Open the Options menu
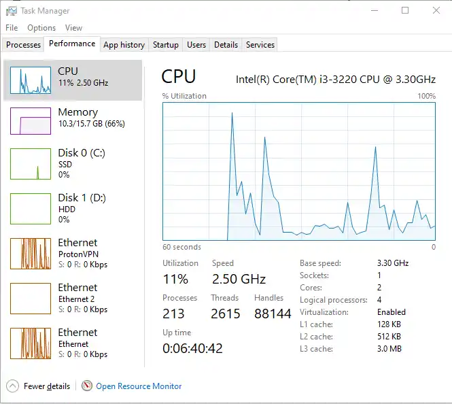This screenshot has width=452, height=404. 41,28
